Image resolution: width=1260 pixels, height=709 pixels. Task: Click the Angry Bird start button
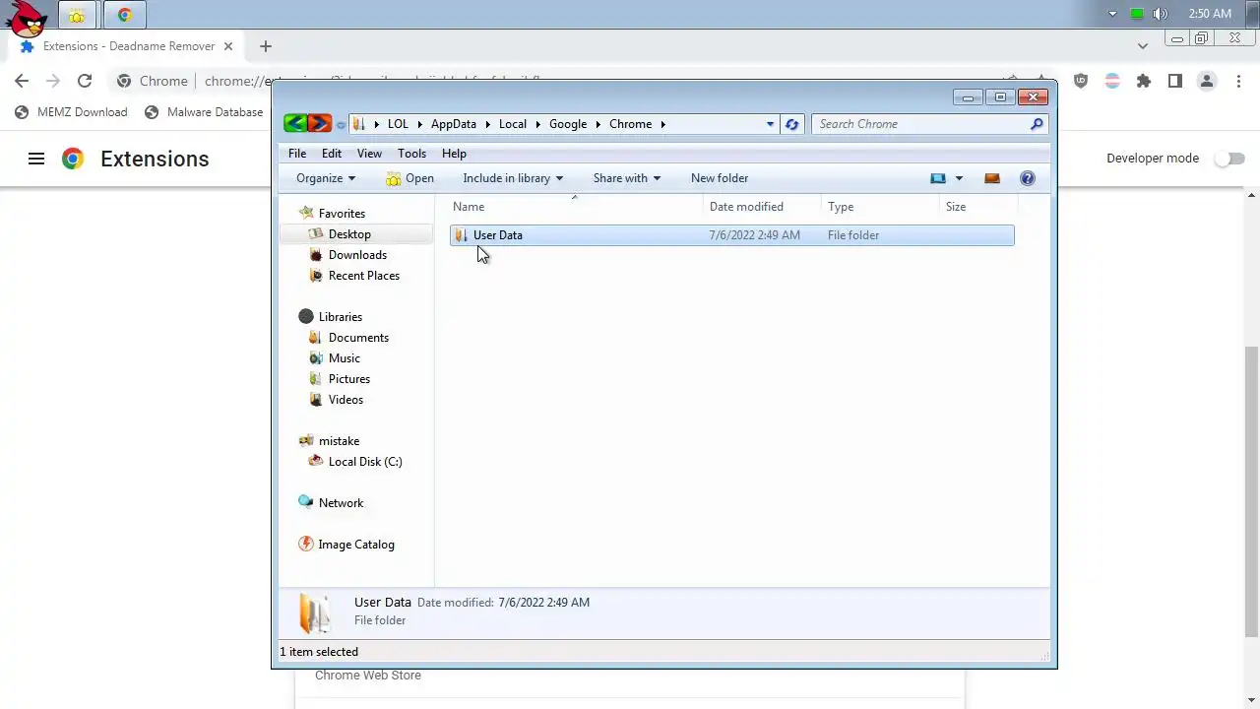click(26, 17)
